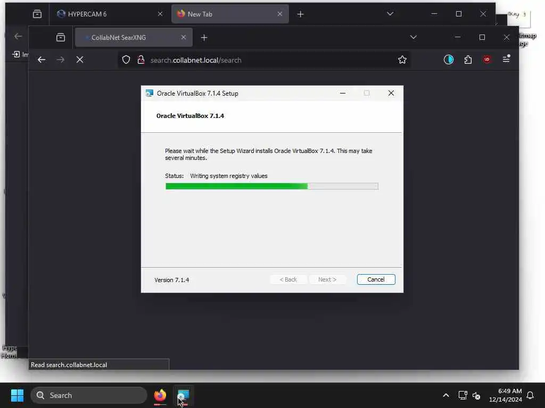Select the New Tab tab in back window
This screenshot has height=408, width=545.
(230, 14)
